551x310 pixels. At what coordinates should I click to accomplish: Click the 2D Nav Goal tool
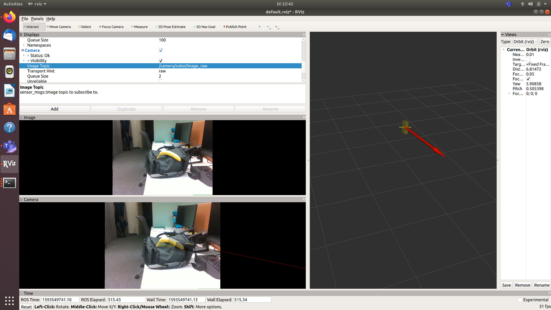[204, 27]
